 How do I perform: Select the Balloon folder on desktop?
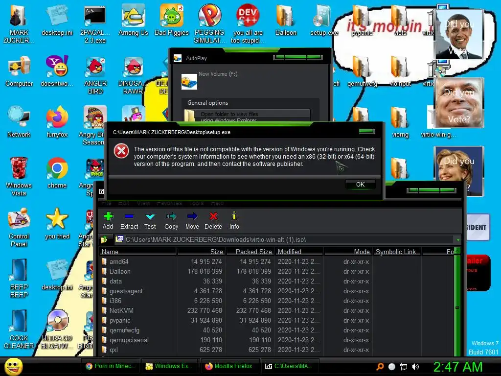pos(286,20)
